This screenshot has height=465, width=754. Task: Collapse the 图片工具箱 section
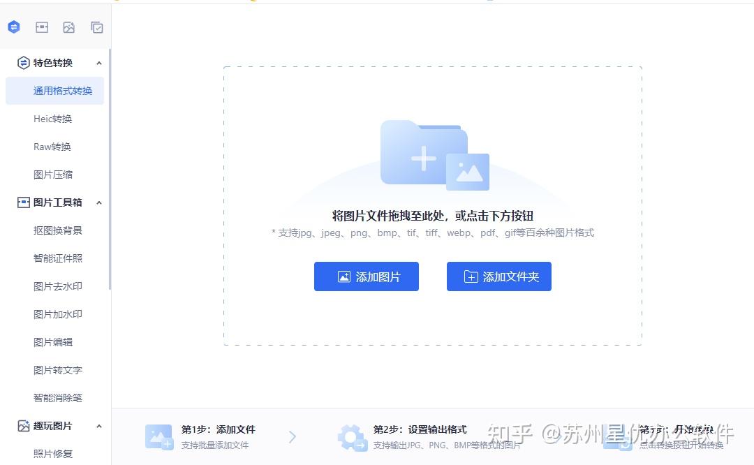[99, 202]
